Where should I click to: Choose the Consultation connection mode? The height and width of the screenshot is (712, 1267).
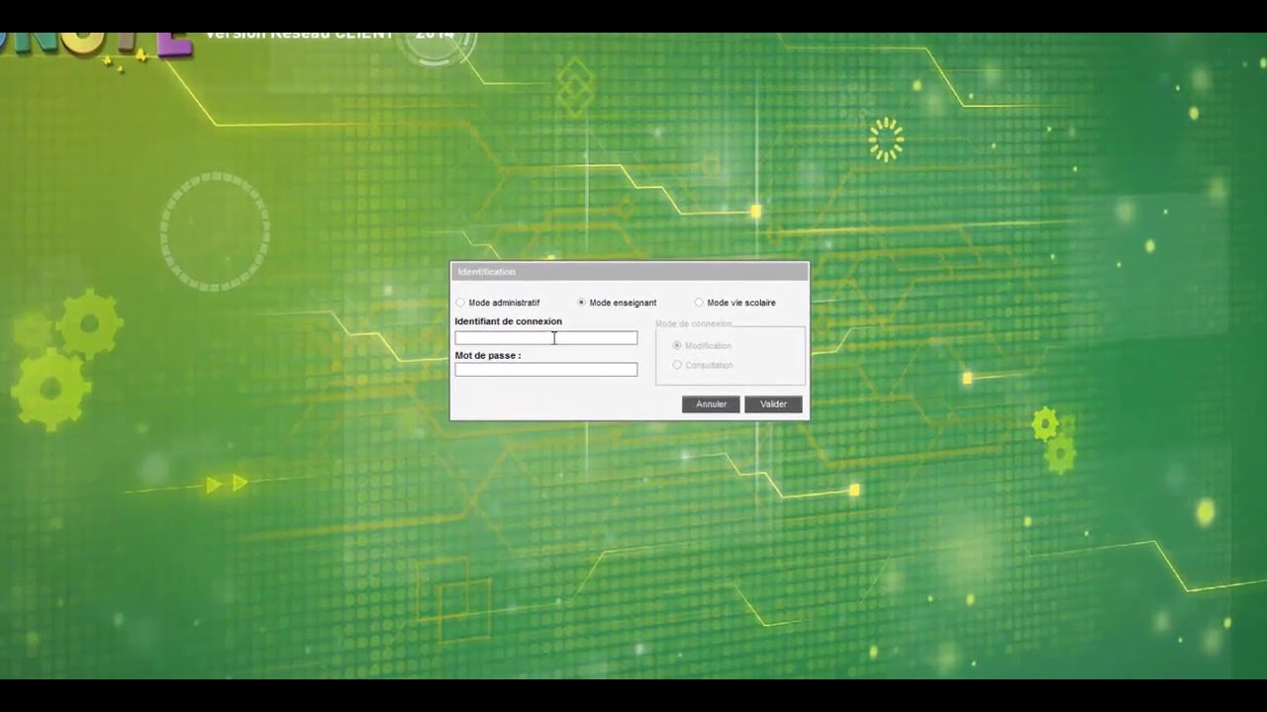click(677, 365)
